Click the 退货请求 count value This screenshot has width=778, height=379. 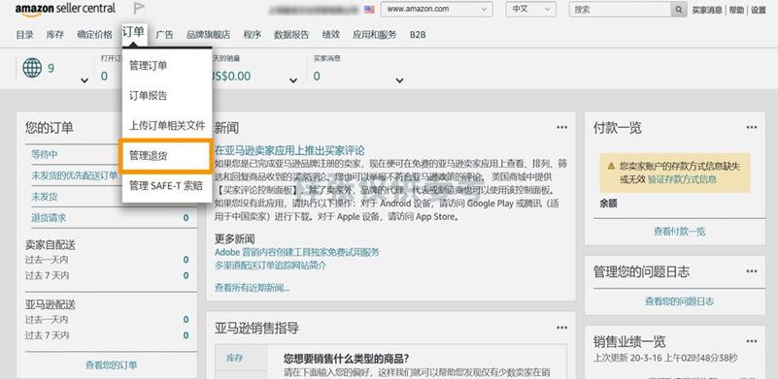186,218
